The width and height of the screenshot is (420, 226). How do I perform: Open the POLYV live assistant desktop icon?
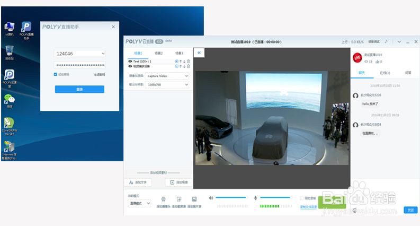[x=26, y=31]
